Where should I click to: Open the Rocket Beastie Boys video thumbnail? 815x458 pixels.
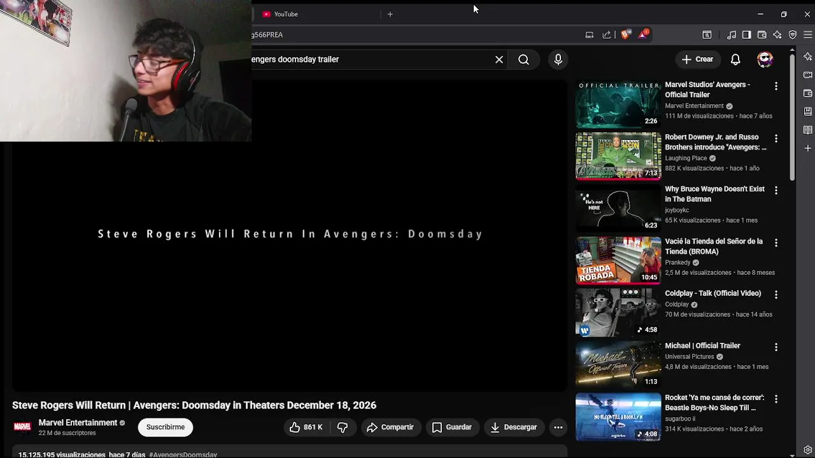(618, 417)
